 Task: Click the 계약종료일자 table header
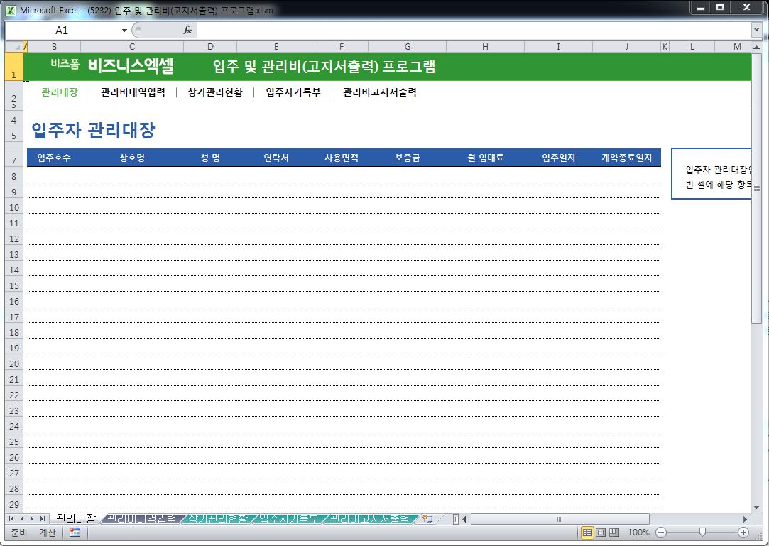click(627, 158)
